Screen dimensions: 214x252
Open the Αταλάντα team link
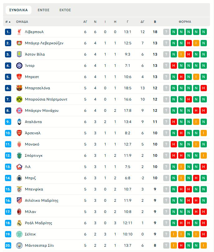pos(33,122)
